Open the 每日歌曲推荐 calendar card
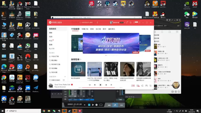The width and height of the screenshot is (201, 113). tap(78, 69)
